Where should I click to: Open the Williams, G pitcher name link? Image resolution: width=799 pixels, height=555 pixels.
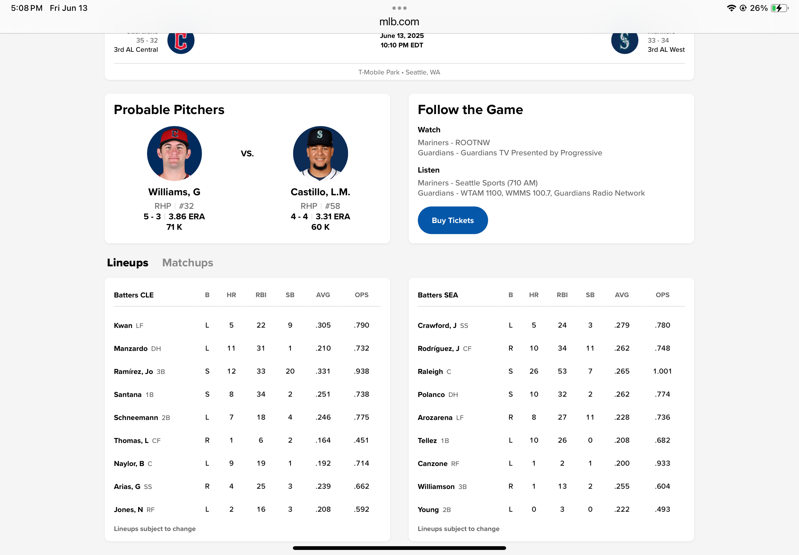pos(174,192)
